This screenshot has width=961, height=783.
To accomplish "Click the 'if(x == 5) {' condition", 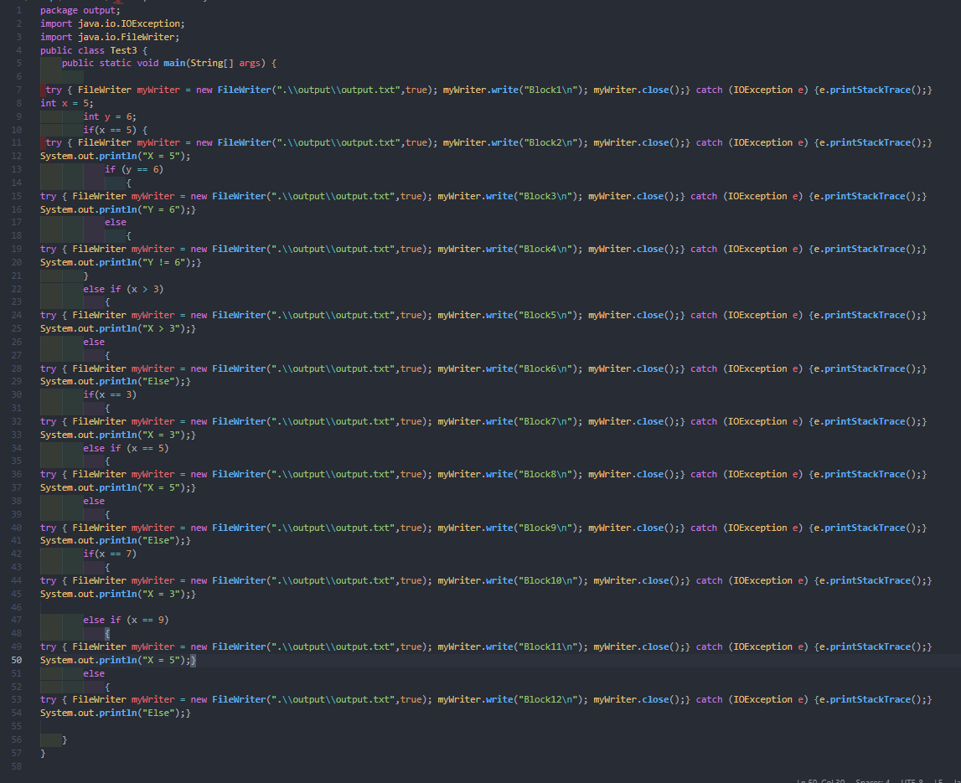I will [x=116, y=130].
